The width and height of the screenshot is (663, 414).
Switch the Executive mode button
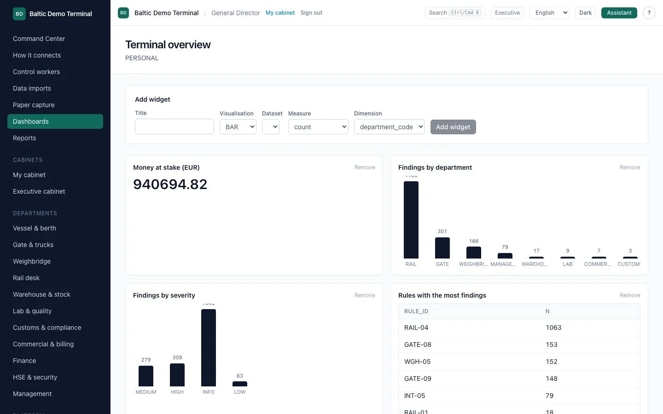507,13
